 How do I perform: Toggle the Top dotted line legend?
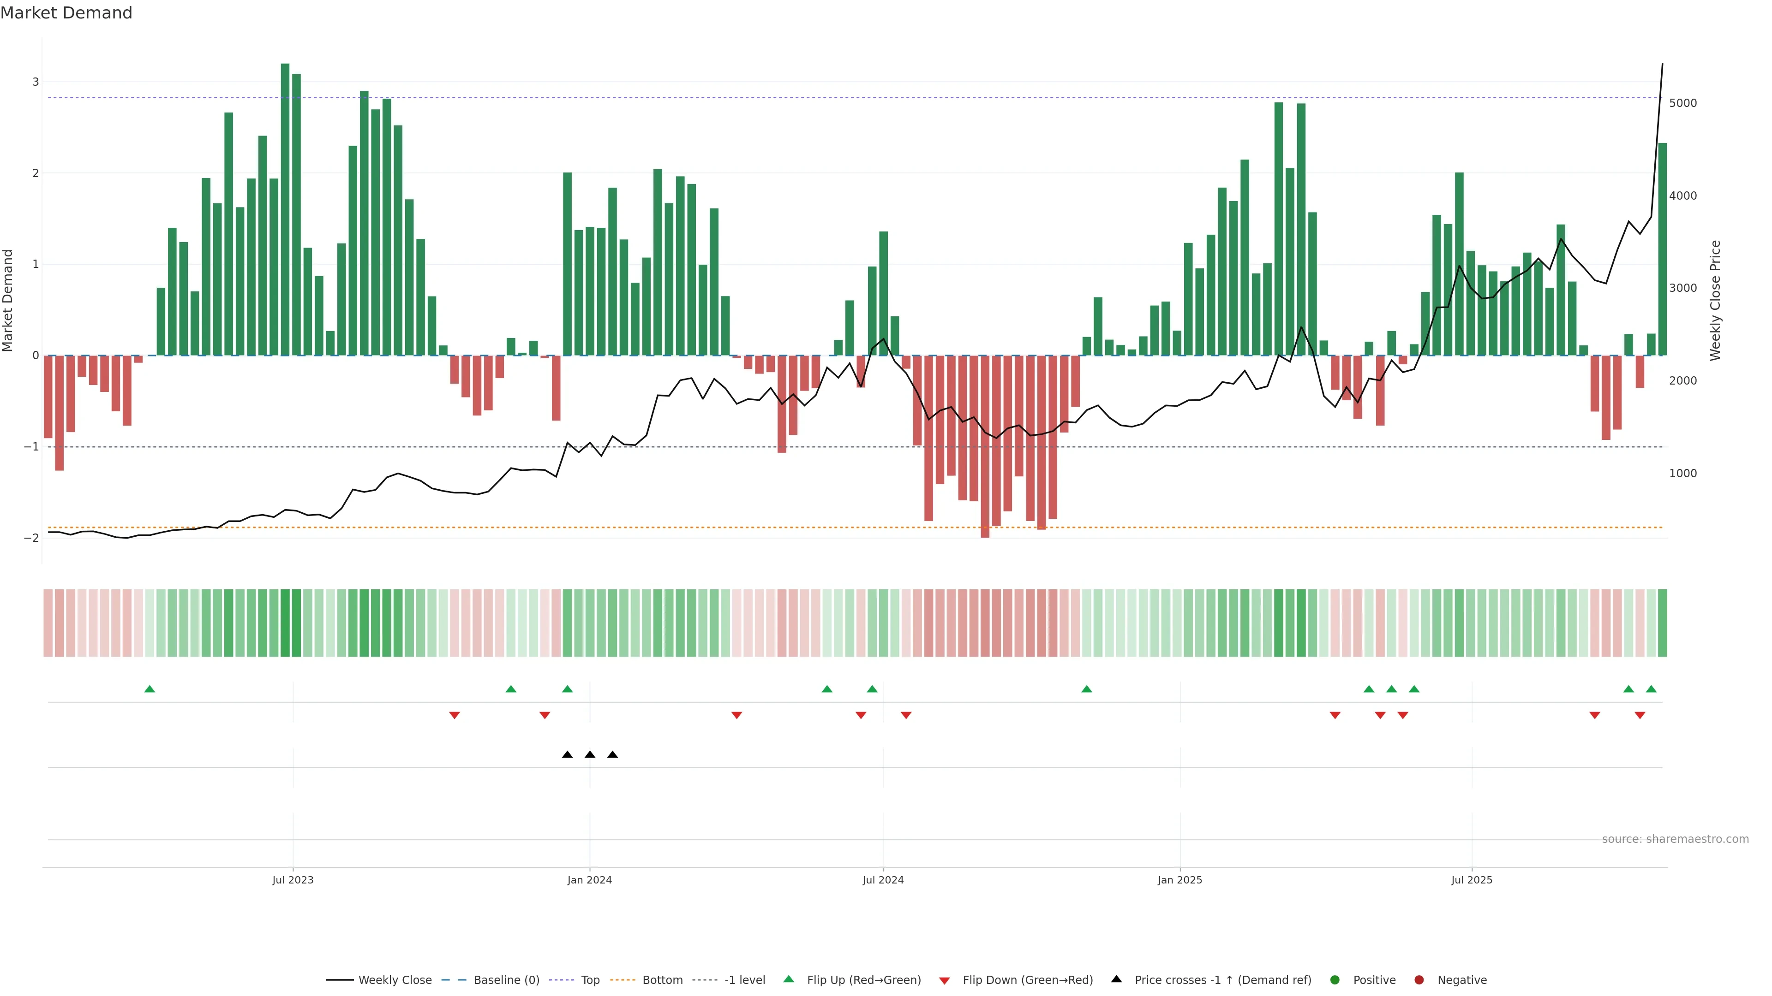click(x=590, y=980)
